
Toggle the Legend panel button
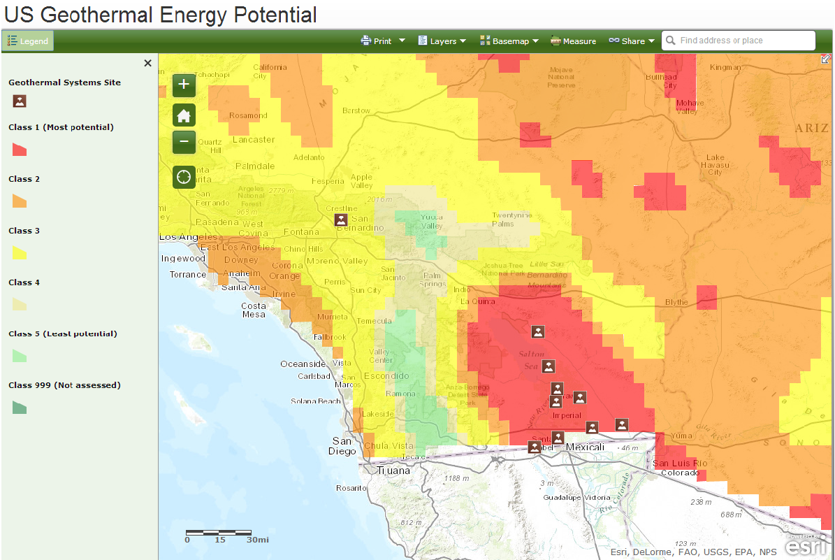[28, 40]
